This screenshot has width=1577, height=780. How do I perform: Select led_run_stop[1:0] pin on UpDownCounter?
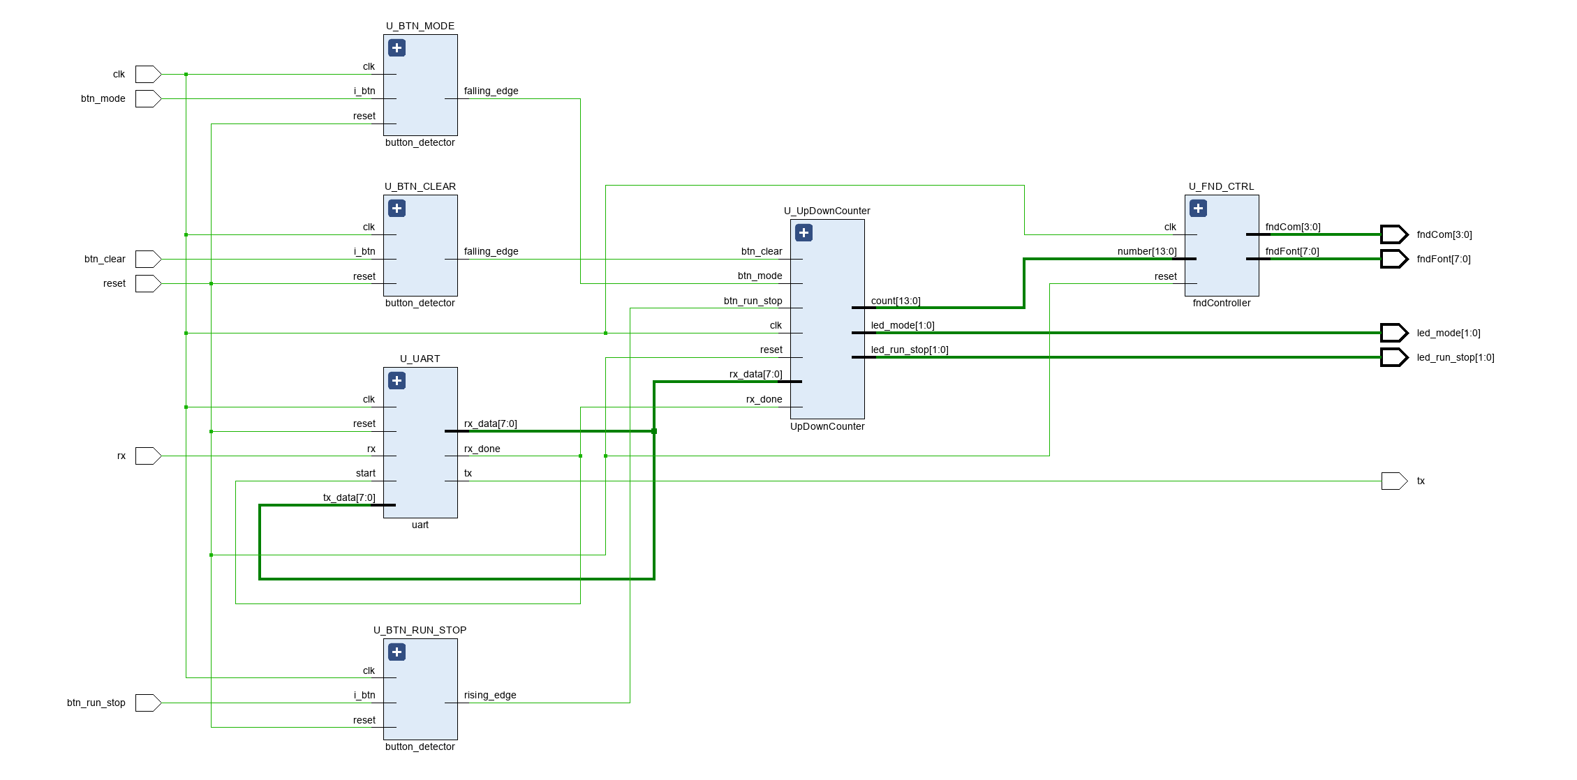tap(910, 350)
